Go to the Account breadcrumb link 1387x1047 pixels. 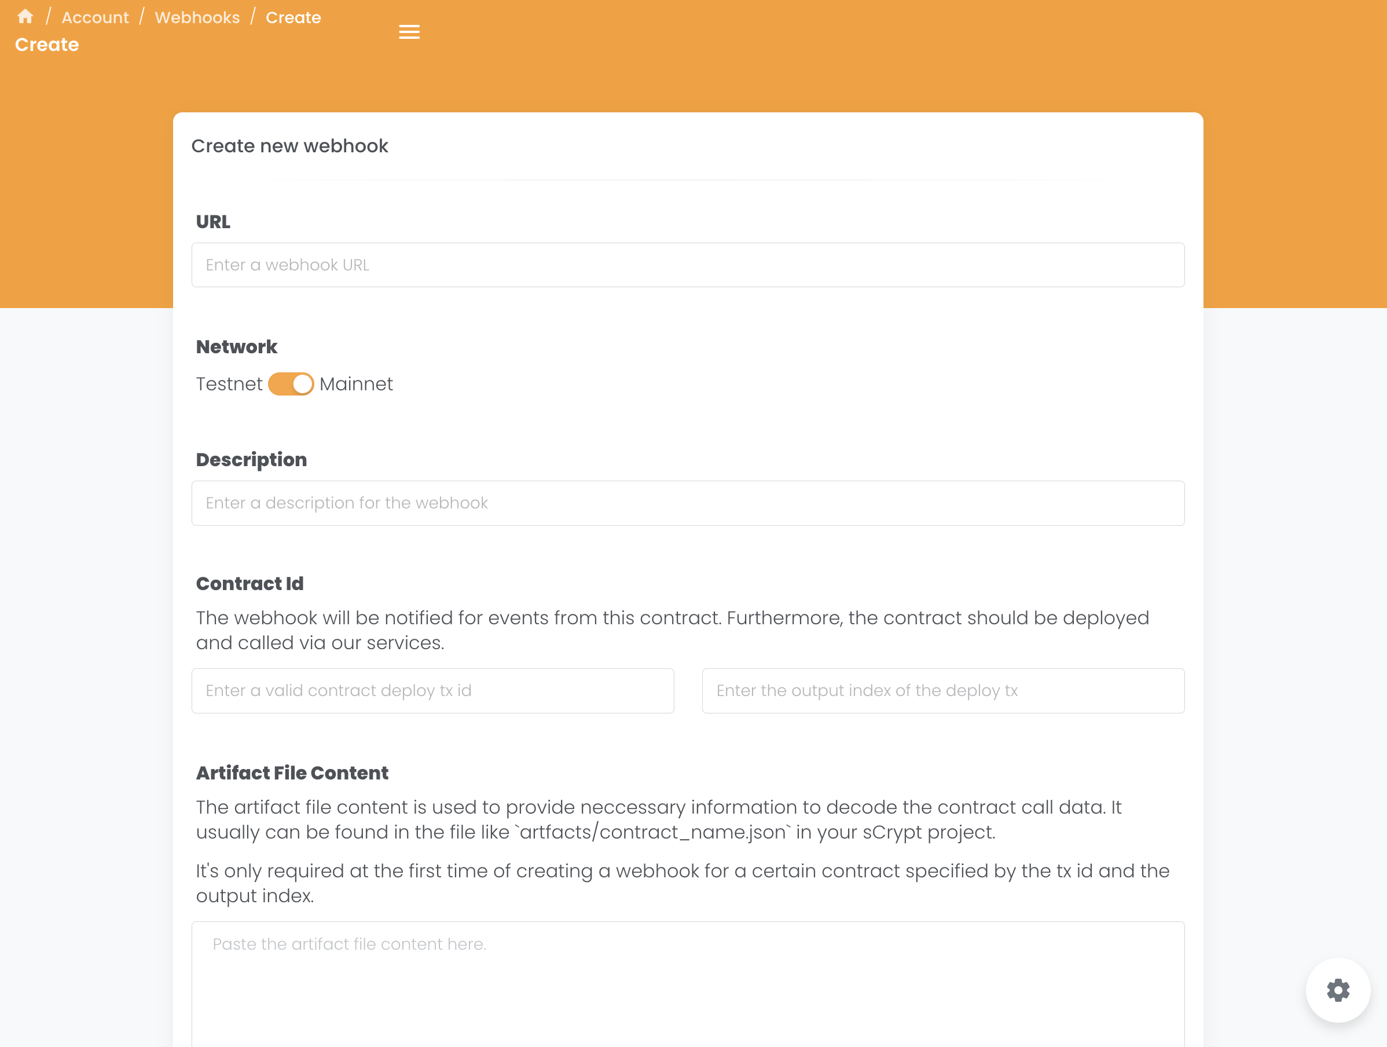(x=96, y=17)
